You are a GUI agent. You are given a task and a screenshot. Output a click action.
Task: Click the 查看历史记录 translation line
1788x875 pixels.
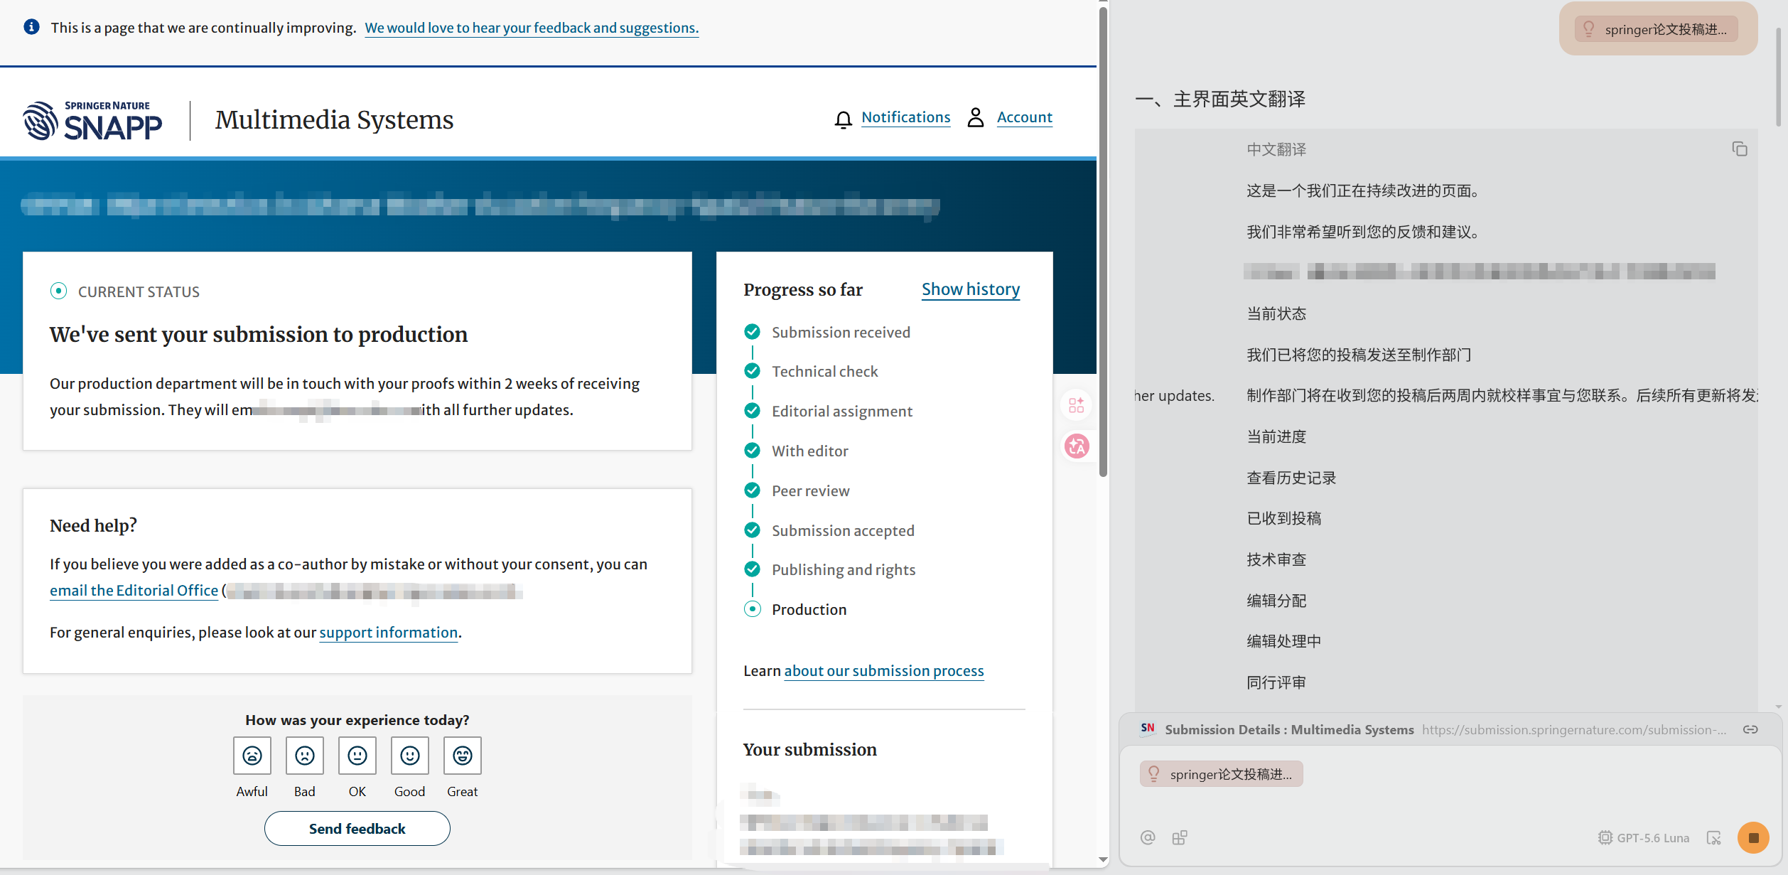click(1291, 478)
